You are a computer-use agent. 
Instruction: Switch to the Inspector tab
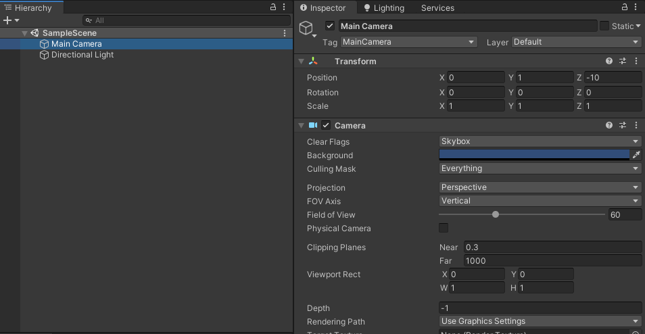point(323,8)
